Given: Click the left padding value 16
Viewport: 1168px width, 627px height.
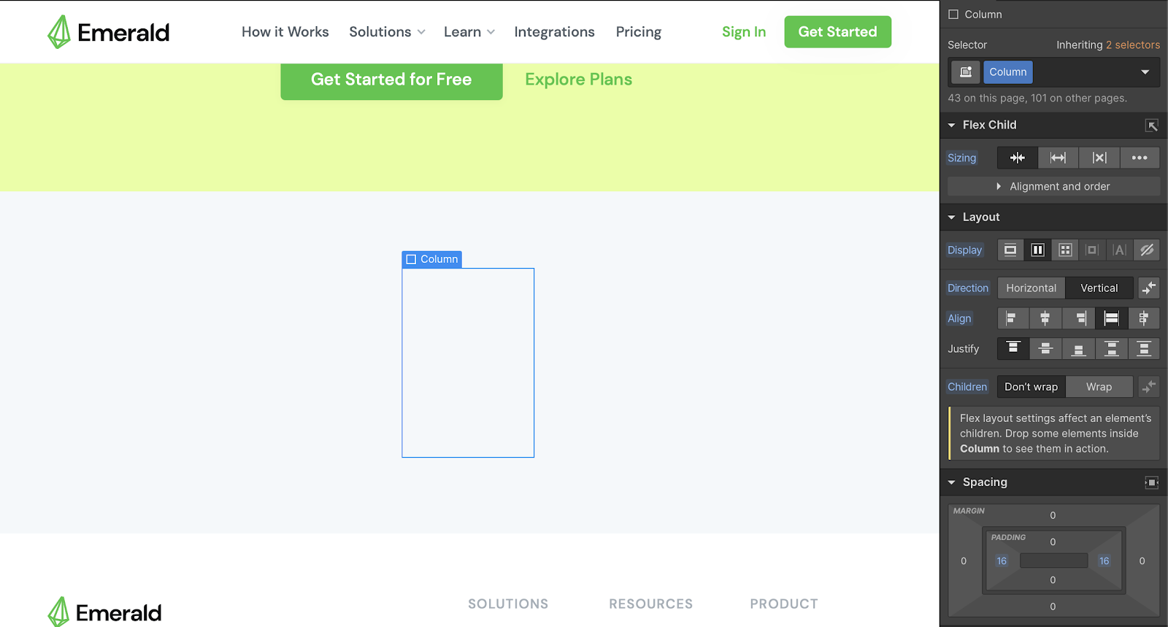Looking at the screenshot, I should point(1002,561).
